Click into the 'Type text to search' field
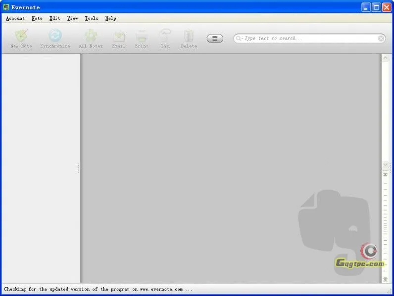 pos(307,38)
